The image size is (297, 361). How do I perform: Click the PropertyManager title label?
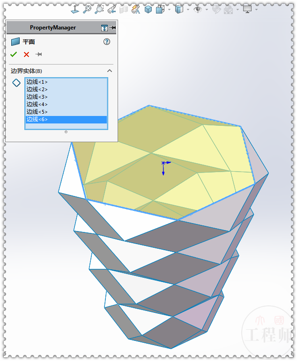(53, 28)
